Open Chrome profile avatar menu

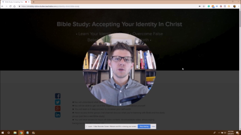(x=235, y=6)
